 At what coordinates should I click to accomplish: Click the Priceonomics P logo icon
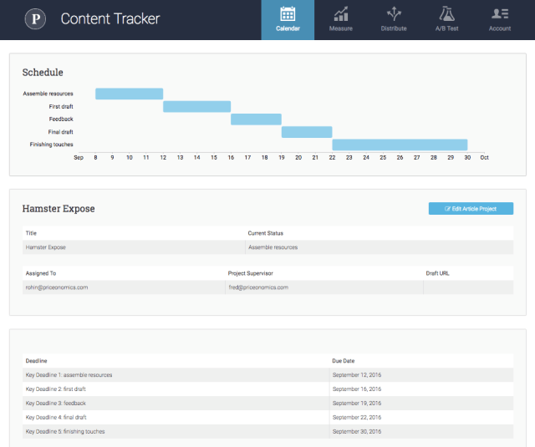point(34,18)
